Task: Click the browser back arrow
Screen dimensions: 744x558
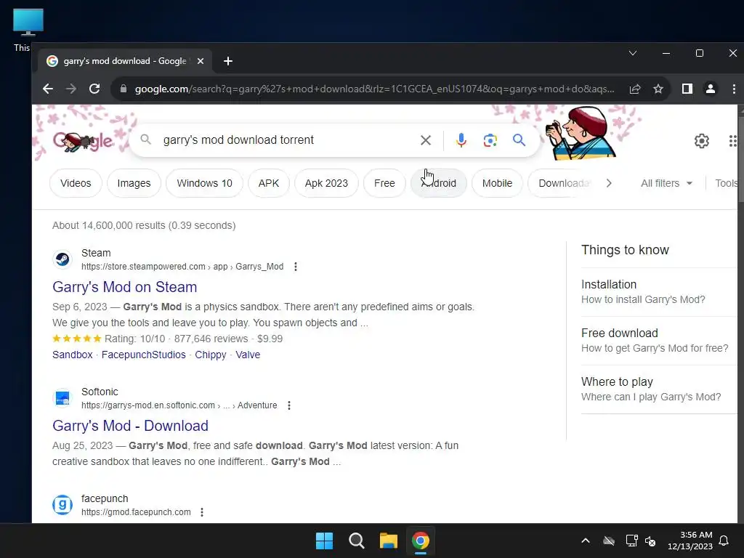Action: point(47,89)
